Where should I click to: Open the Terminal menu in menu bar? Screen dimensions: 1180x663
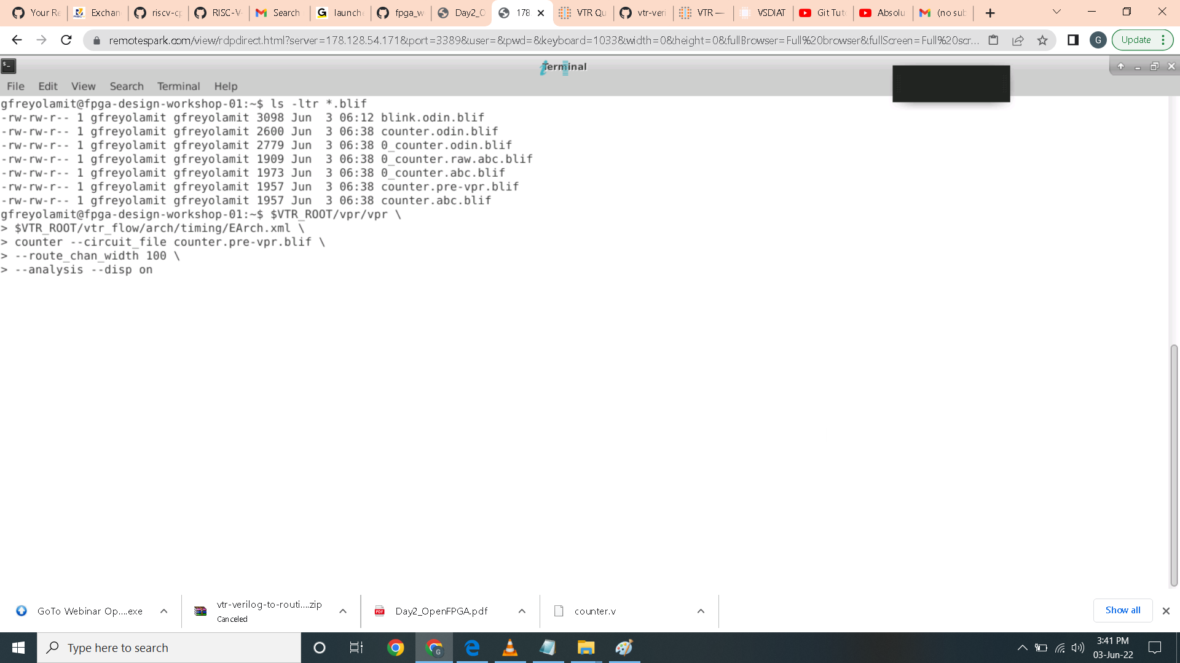178,87
